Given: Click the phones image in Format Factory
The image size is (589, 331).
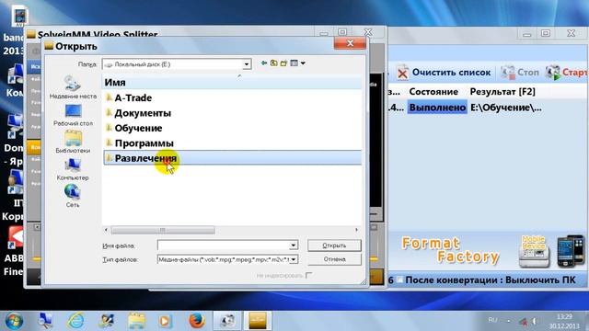Looking at the screenshot, I should click(571, 251).
